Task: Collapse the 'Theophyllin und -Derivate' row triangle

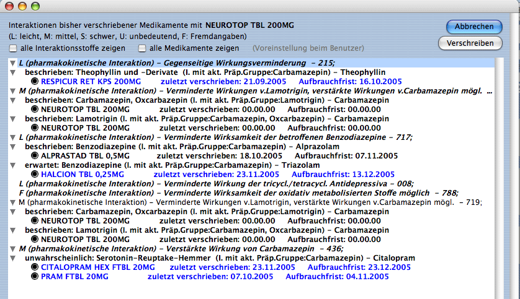Action: [x=12, y=72]
